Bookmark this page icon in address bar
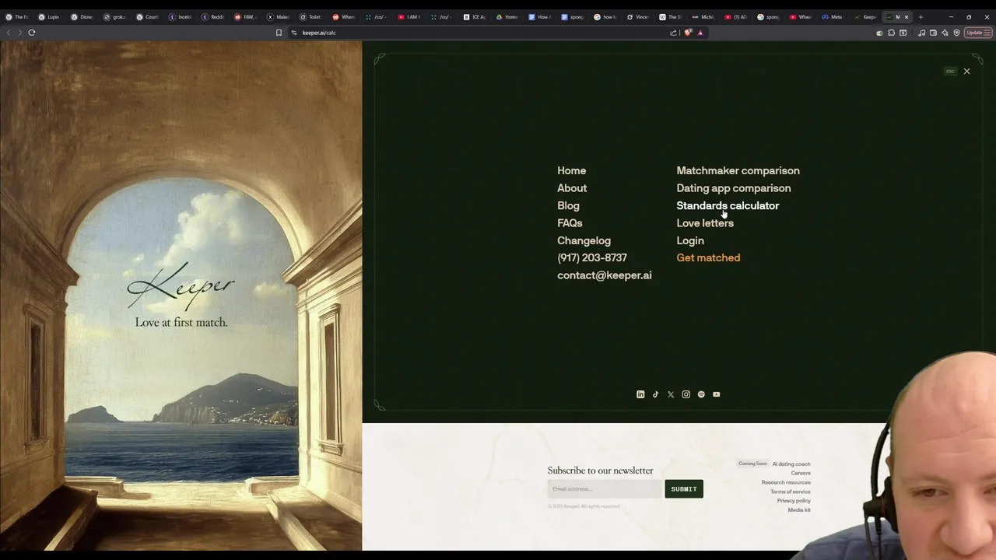The height and width of the screenshot is (560, 996). [x=279, y=33]
